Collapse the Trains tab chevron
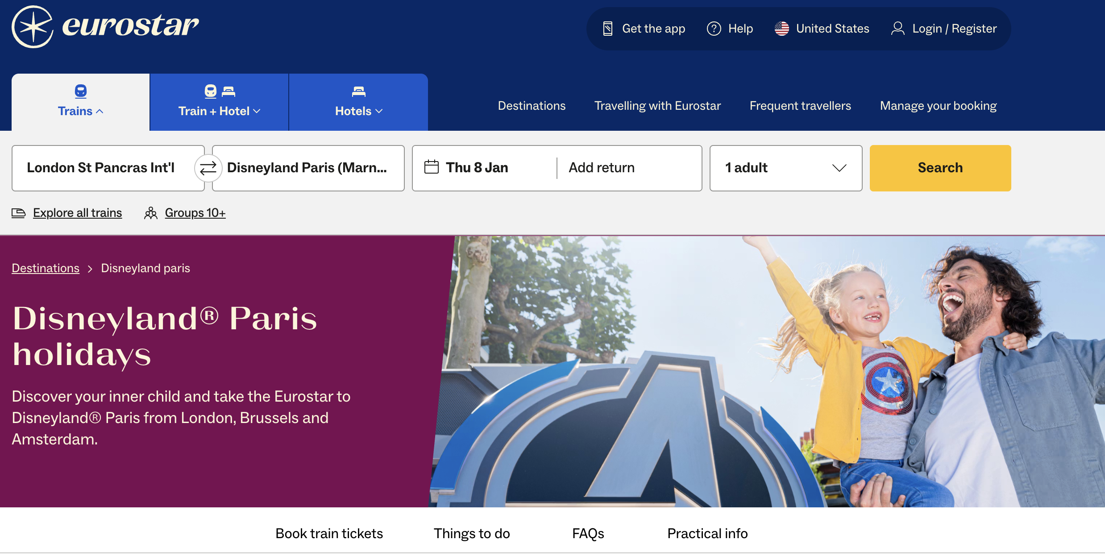Viewport: 1105px width, 556px height. tap(100, 111)
